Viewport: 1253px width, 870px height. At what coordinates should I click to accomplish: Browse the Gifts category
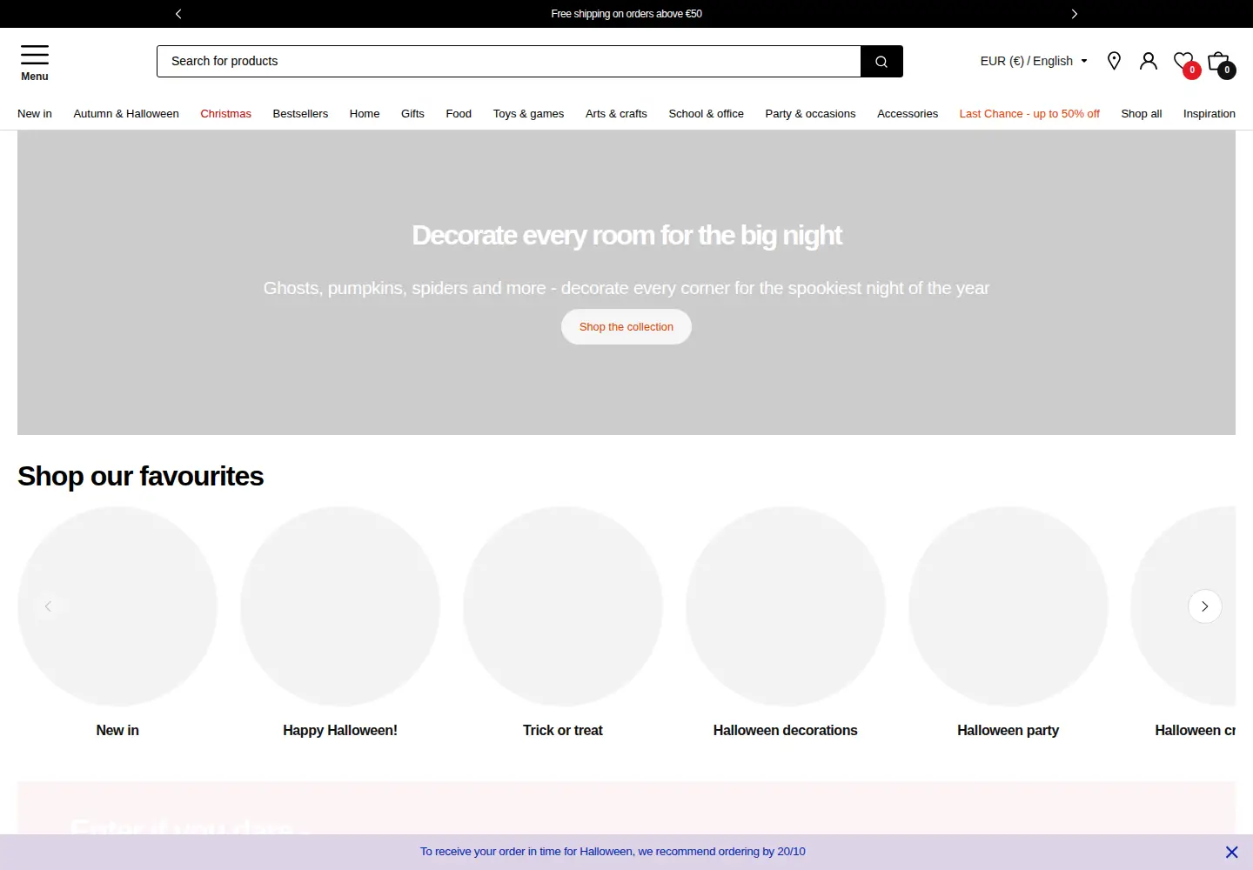point(412,114)
